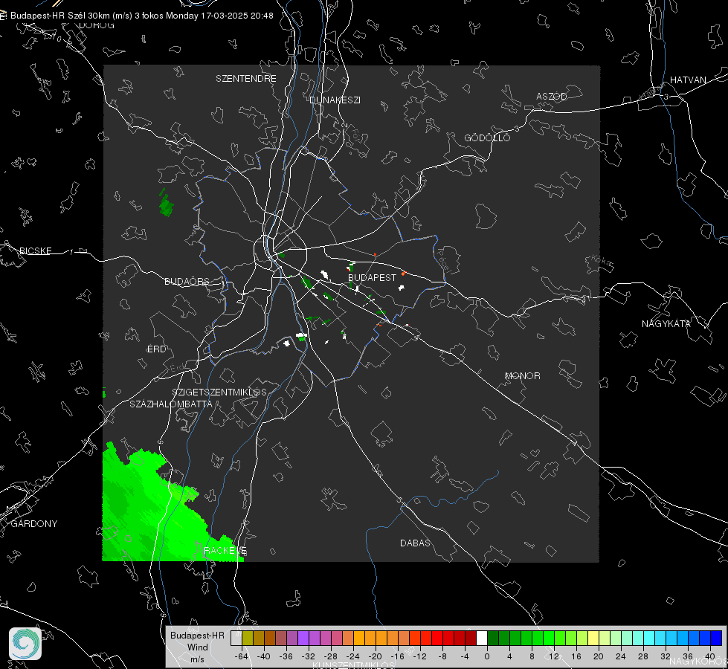This screenshot has width=728, height=669.
Task: Click the DABAS map label
Action: [415, 543]
